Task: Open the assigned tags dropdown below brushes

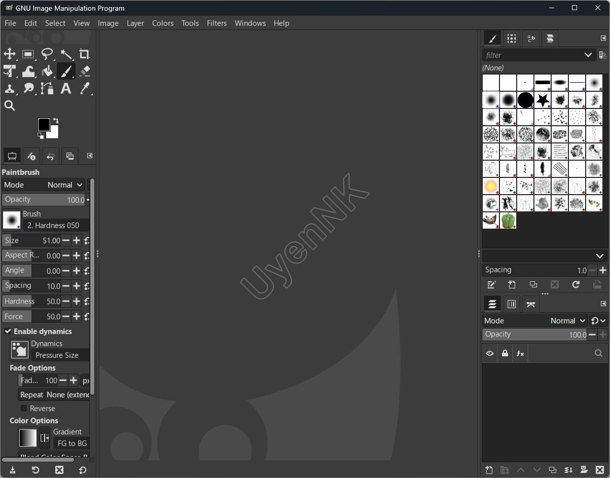Action: [600, 256]
